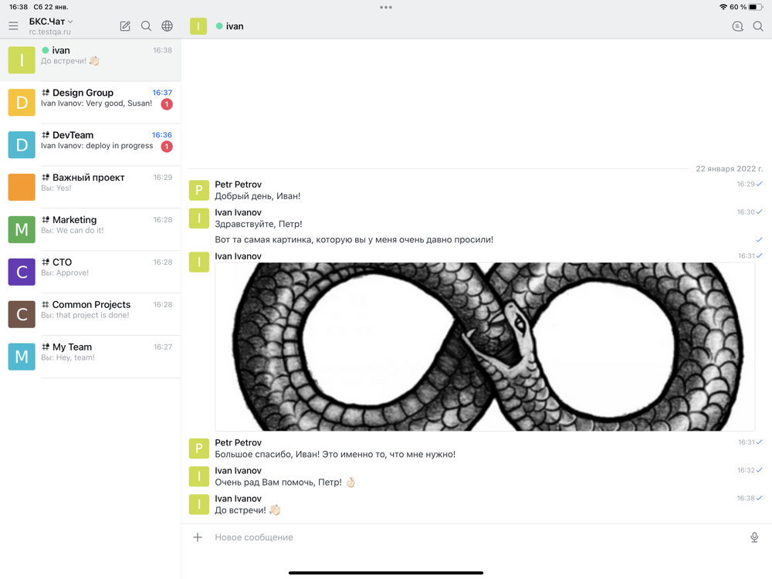The width and height of the screenshot is (772, 579).
Task: Tap the Design Group unread badge
Action: pyautogui.click(x=167, y=104)
